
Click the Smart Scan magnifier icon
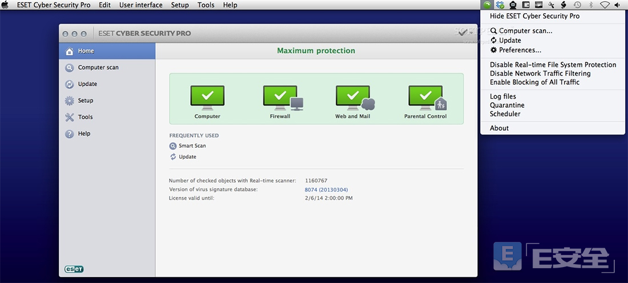click(172, 146)
